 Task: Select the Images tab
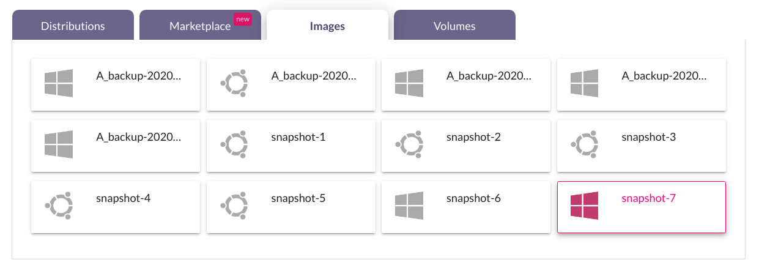[327, 26]
